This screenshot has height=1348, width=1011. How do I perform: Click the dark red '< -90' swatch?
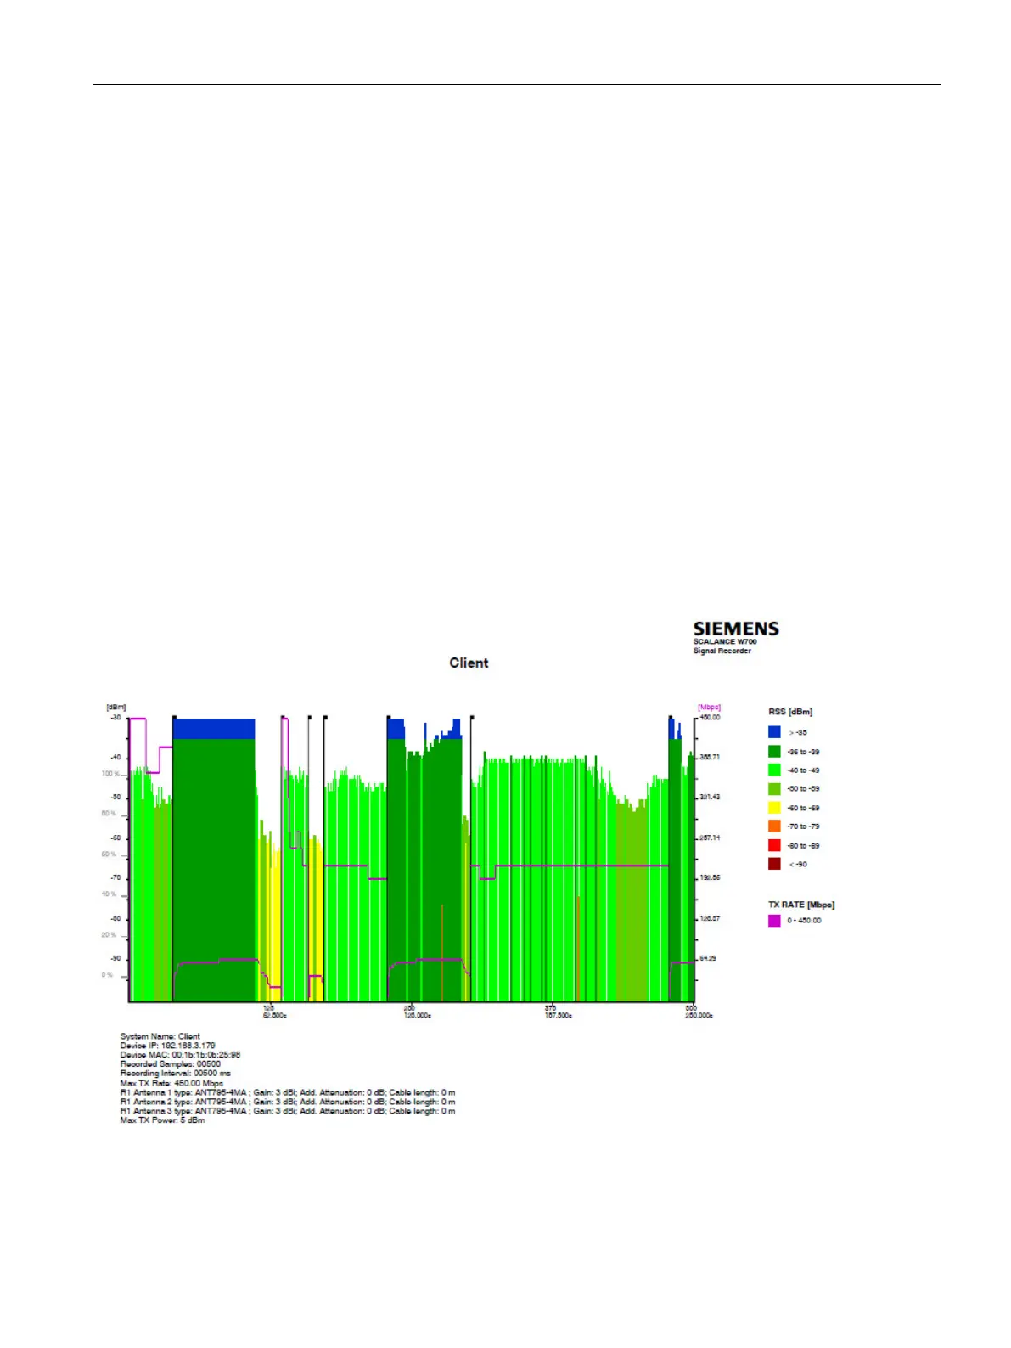774,864
